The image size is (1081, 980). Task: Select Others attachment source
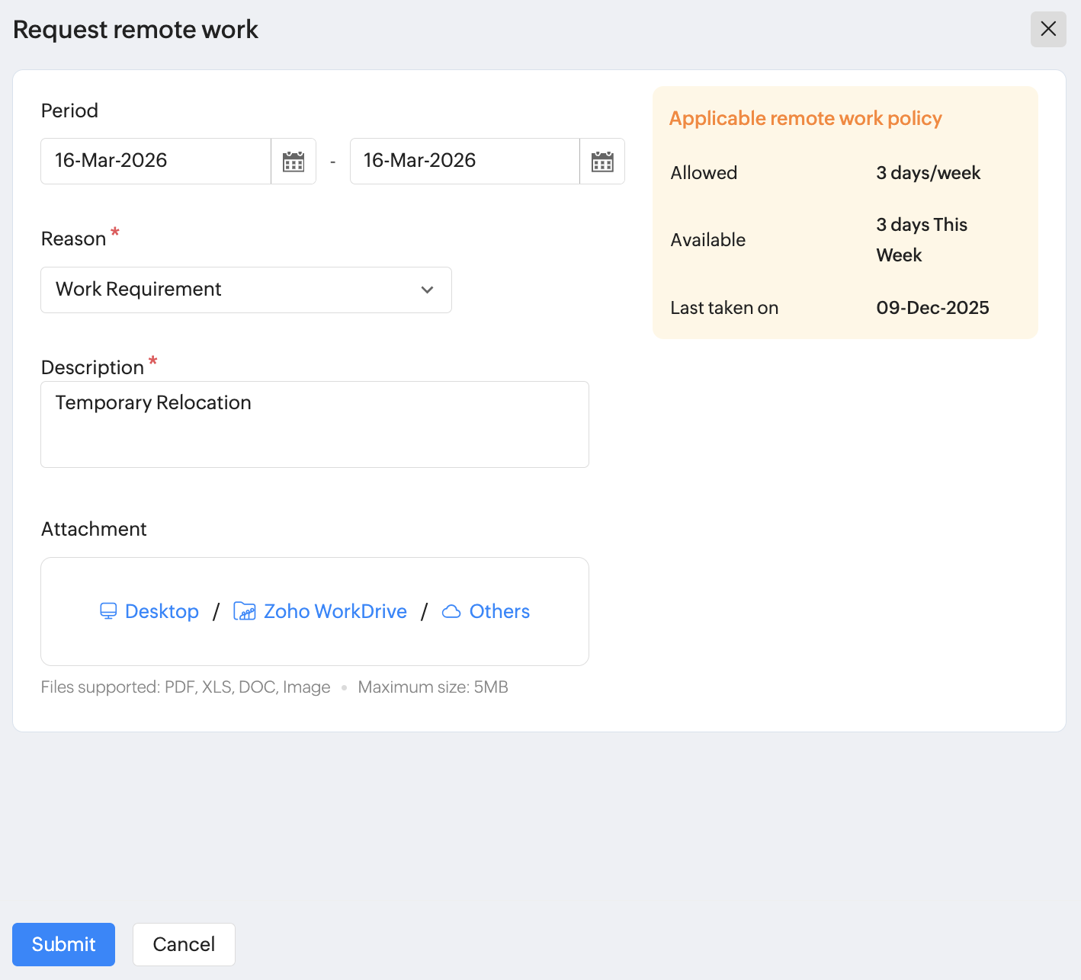coord(499,611)
